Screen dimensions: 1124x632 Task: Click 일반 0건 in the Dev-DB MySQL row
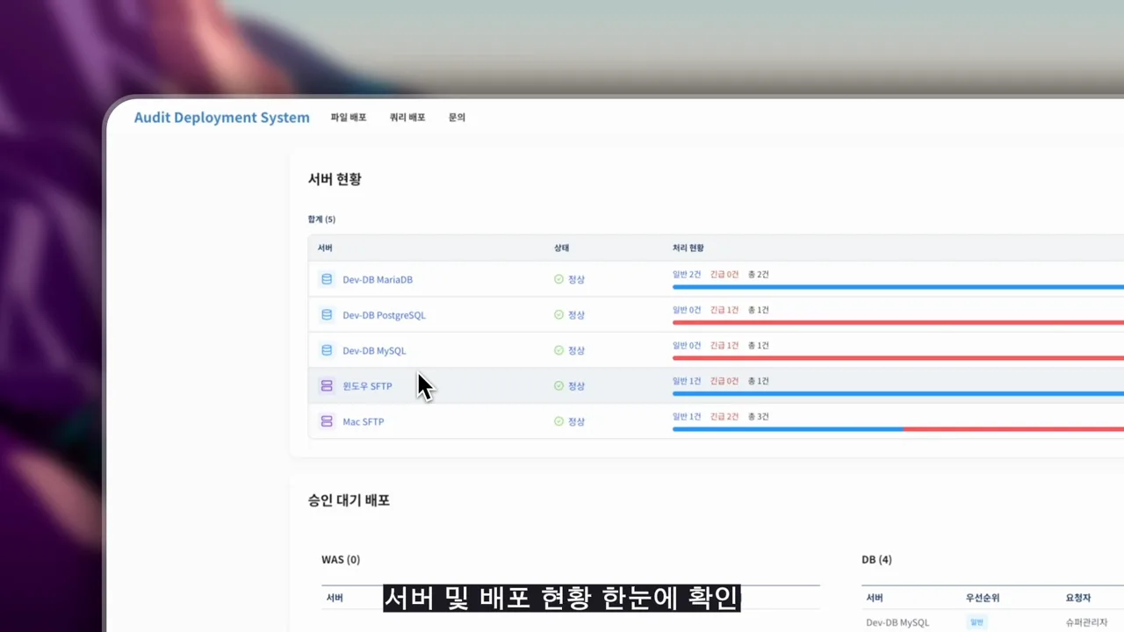[x=687, y=346]
